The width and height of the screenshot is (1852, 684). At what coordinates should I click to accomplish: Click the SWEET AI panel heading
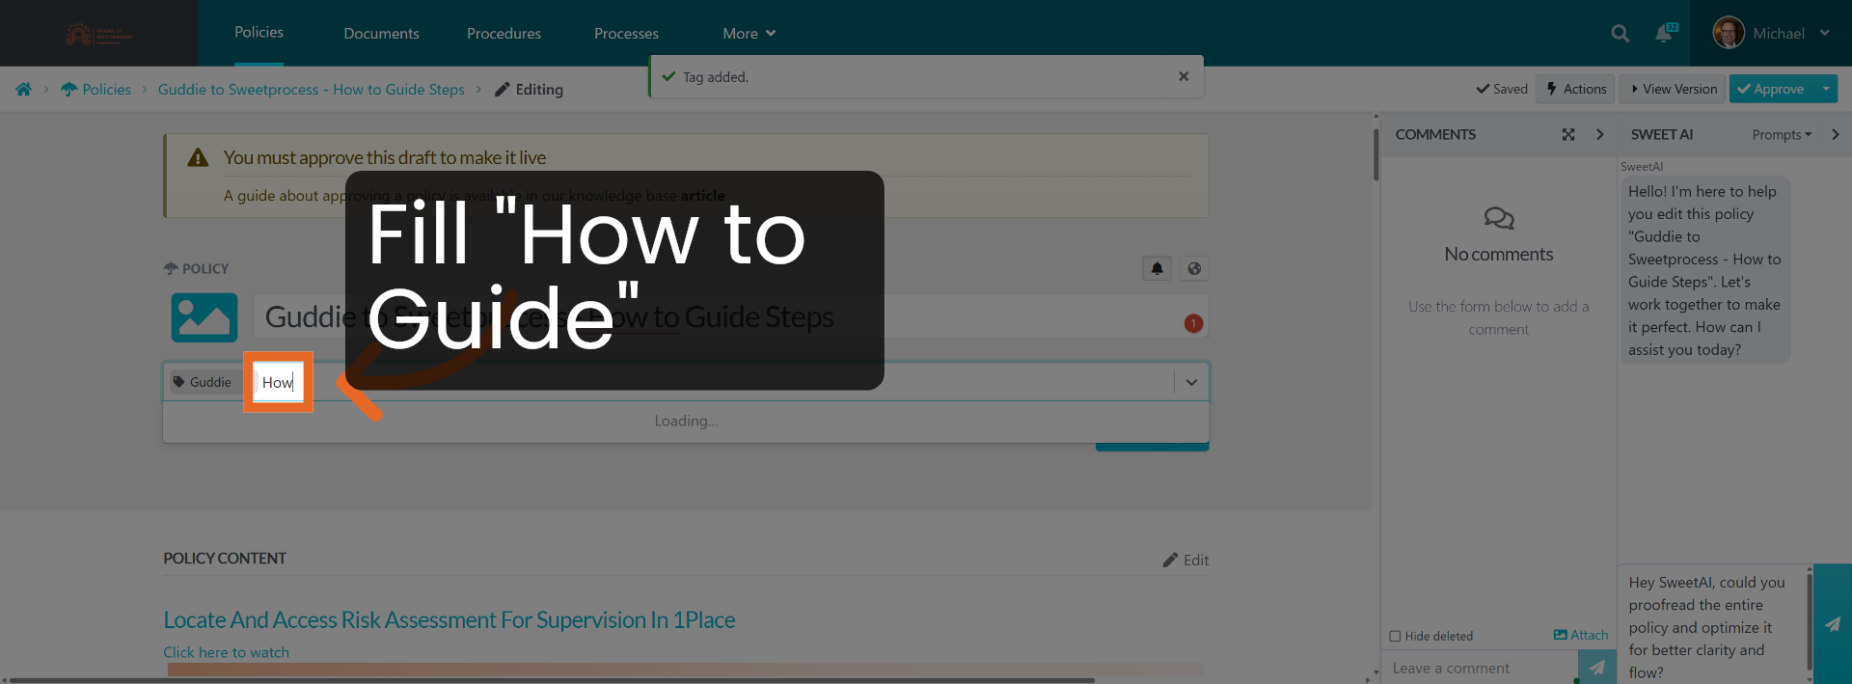click(x=1661, y=135)
